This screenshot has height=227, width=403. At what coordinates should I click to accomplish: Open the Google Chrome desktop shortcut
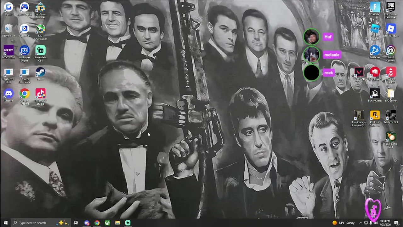pos(24,97)
